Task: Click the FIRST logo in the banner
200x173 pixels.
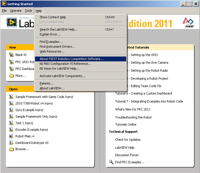Action: tap(188, 23)
